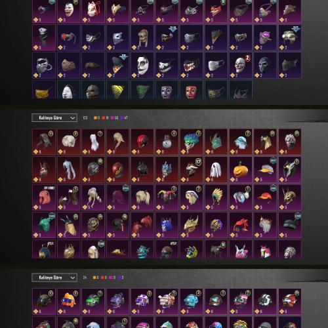Open the upper Kaliteye Göre sort dropdown
Viewport: 328px width, 328px height.
[54, 117]
